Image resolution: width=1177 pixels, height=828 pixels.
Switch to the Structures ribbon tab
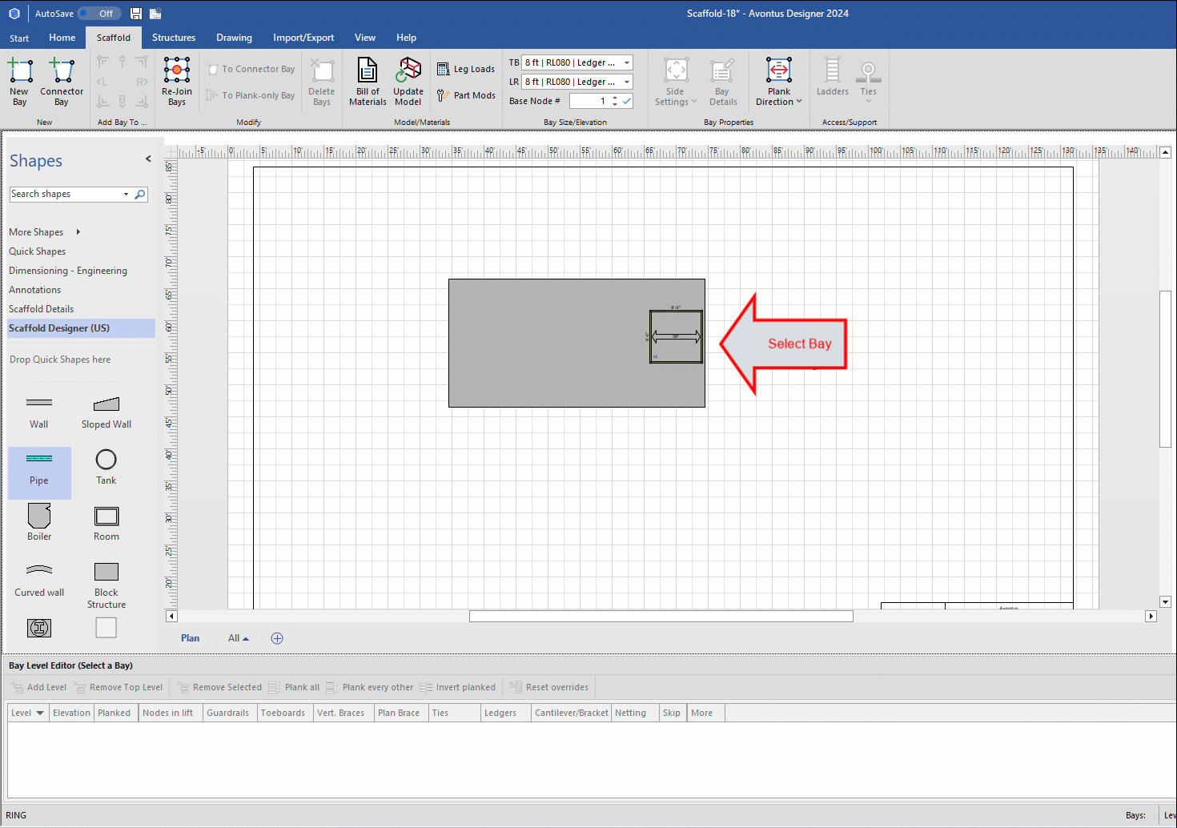pos(174,38)
